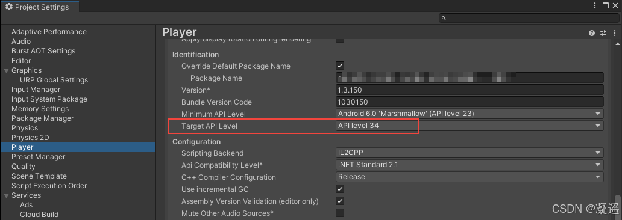Select Ads under Services
This screenshot has width=622, height=220.
click(x=26, y=205)
